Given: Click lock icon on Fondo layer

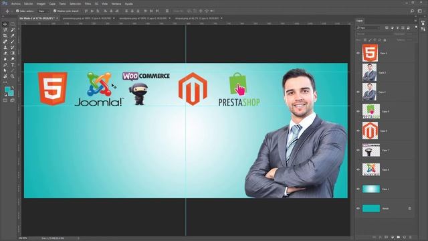Looking at the screenshot, I should click(410, 208).
